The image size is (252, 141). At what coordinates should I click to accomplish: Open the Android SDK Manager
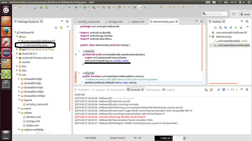[41, 8]
